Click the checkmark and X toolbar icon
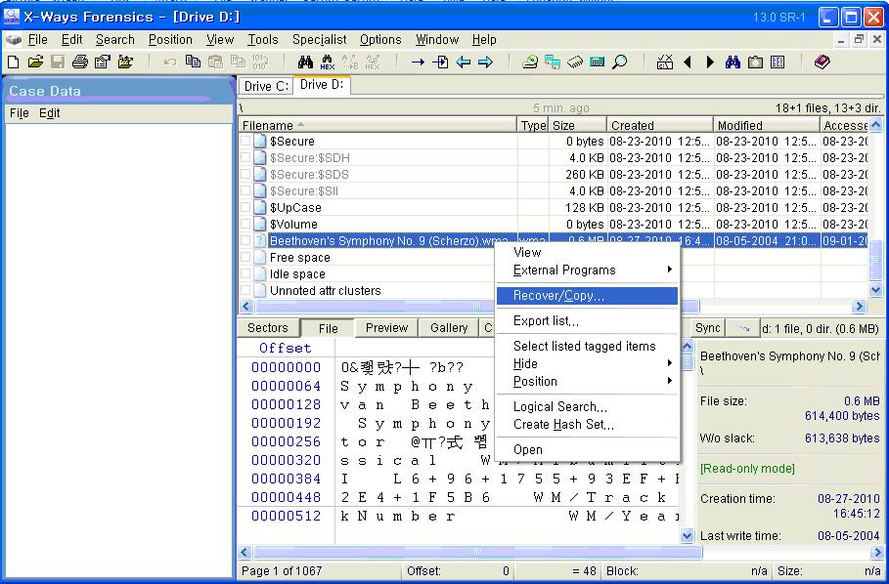The width and height of the screenshot is (889, 584). 665,62
